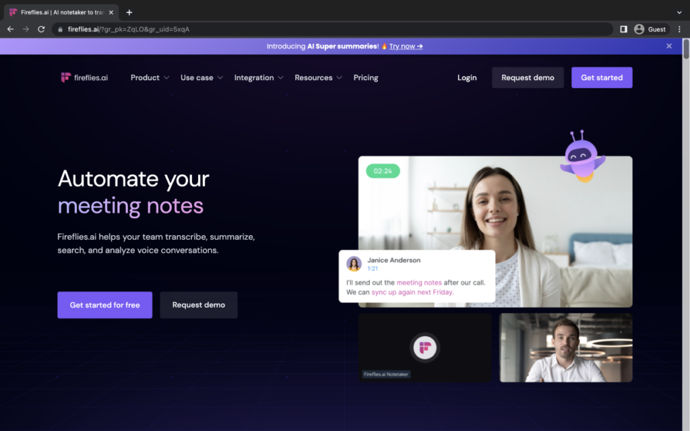Expand the Product dropdown menu
This screenshot has width=690, height=431.
(x=150, y=77)
